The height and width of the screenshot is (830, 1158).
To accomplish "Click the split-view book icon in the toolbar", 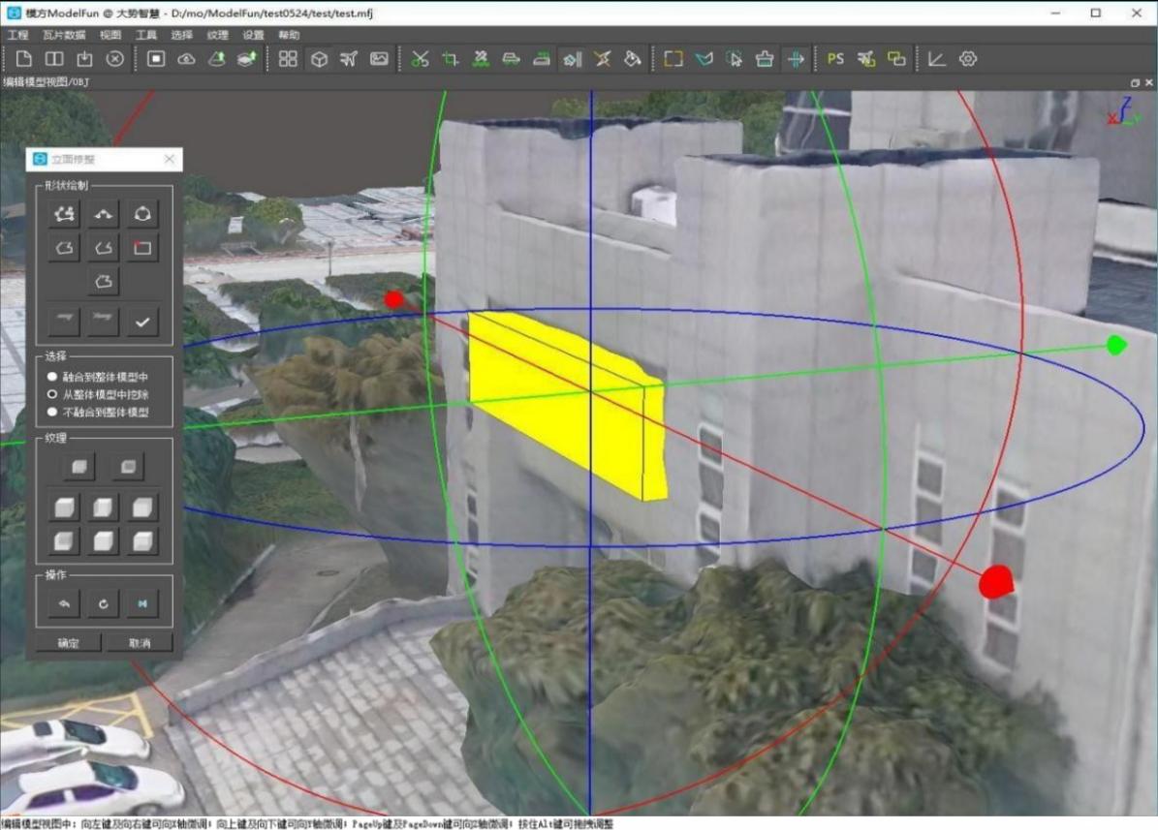I will click(x=54, y=59).
